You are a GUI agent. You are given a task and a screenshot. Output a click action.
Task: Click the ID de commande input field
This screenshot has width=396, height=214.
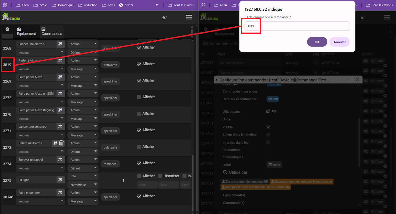(297, 26)
